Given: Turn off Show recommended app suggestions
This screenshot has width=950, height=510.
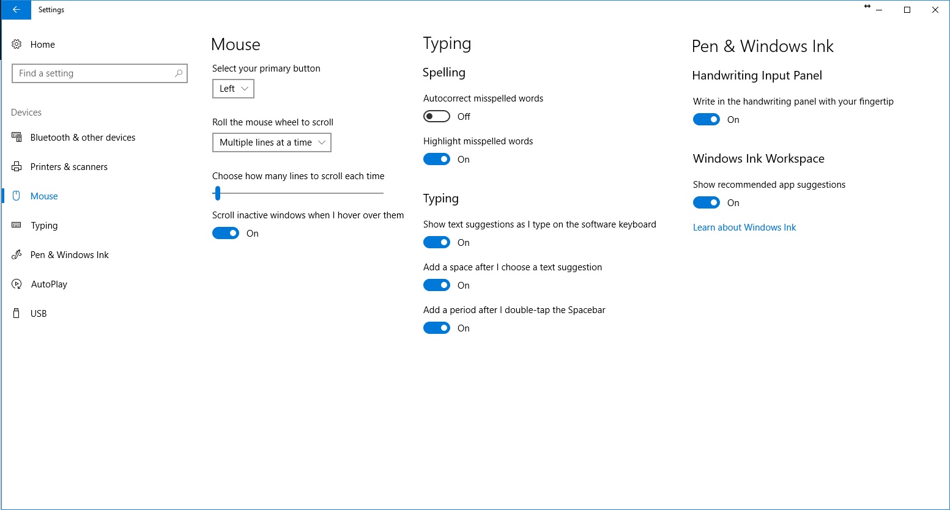Looking at the screenshot, I should click(707, 202).
